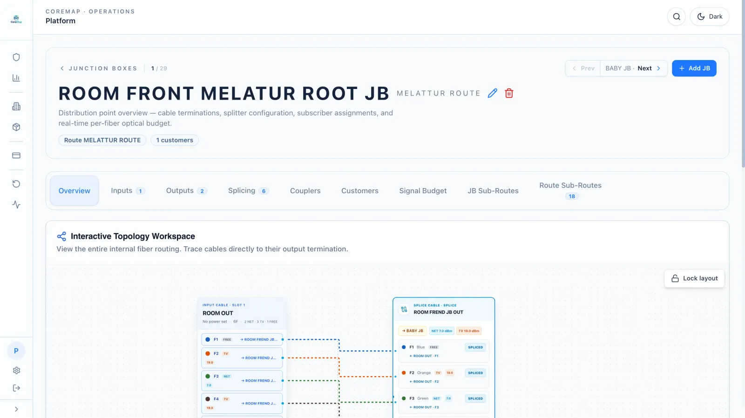Open the CoreMap logo home link

pyautogui.click(x=16, y=20)
